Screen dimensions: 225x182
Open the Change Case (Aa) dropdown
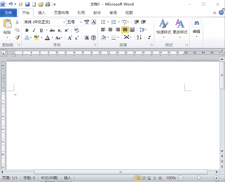point(59,38)
